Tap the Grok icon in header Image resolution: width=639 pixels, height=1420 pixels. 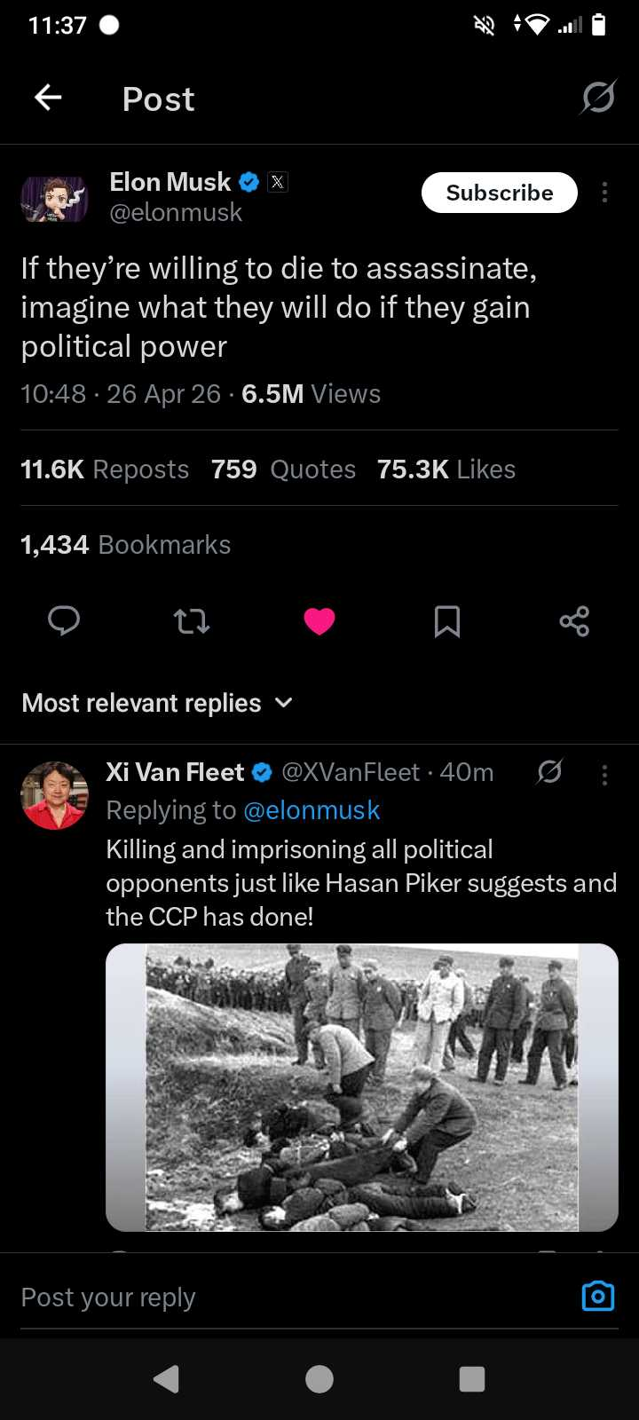coord(598,98)
